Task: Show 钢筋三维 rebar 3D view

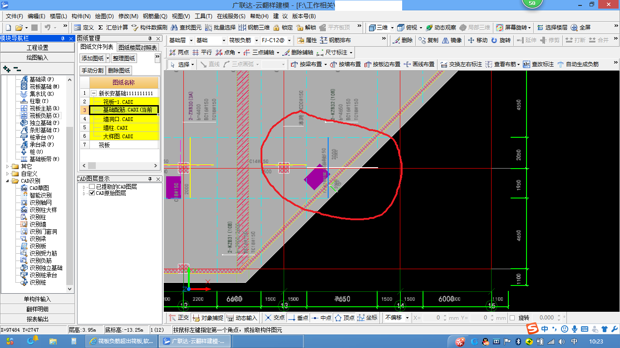Action: pos(254,28)
